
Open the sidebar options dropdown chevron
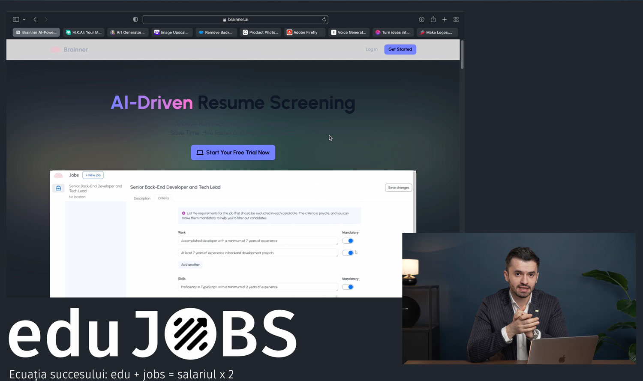point(24,20)
